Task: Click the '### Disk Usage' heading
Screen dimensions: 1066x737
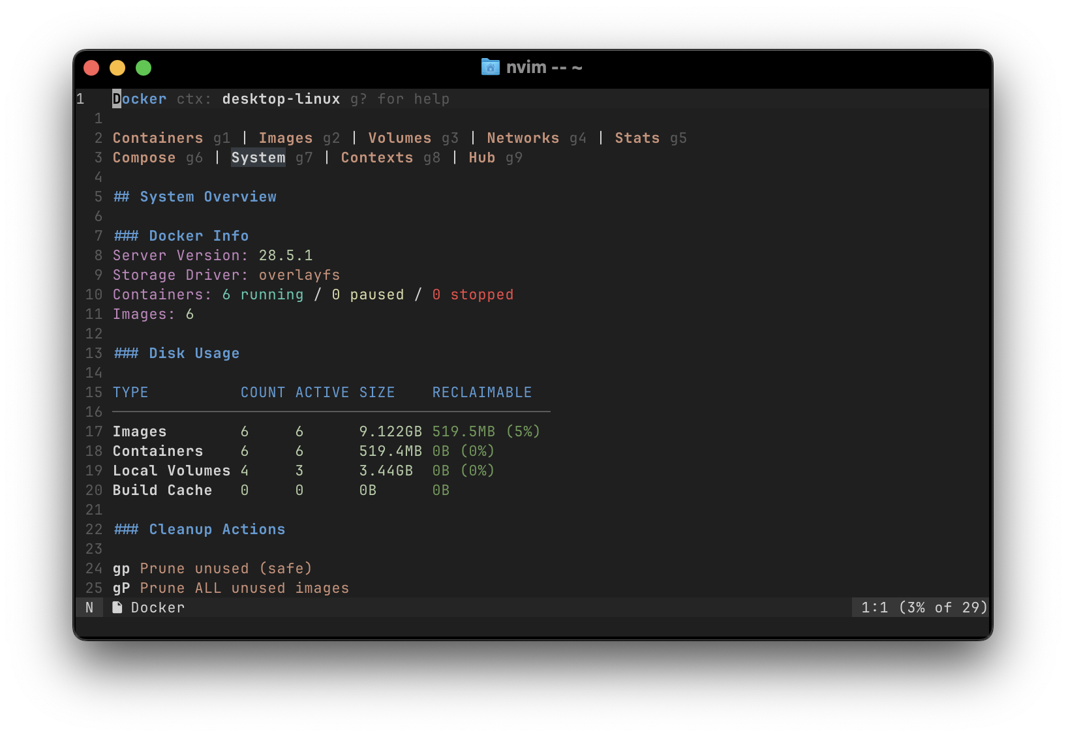Action: (176, 353)
